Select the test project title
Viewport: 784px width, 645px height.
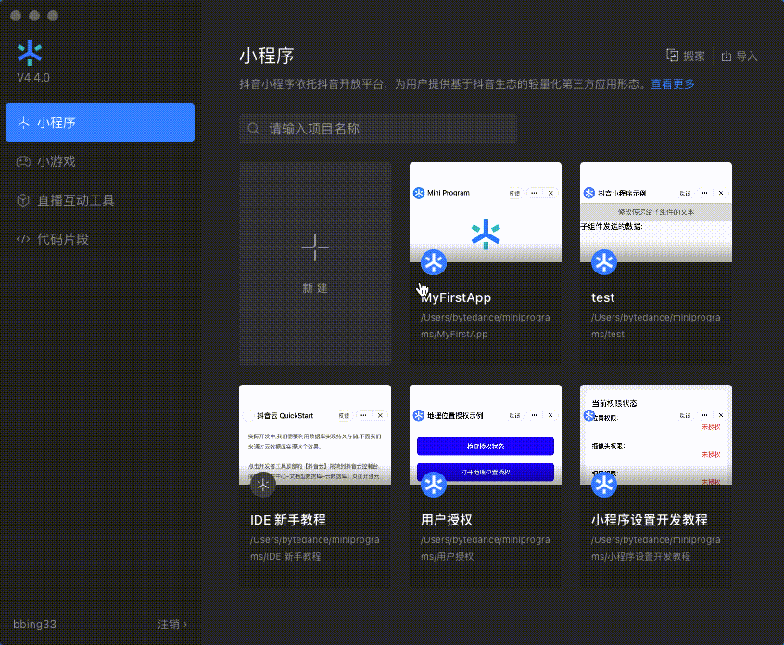603,298
